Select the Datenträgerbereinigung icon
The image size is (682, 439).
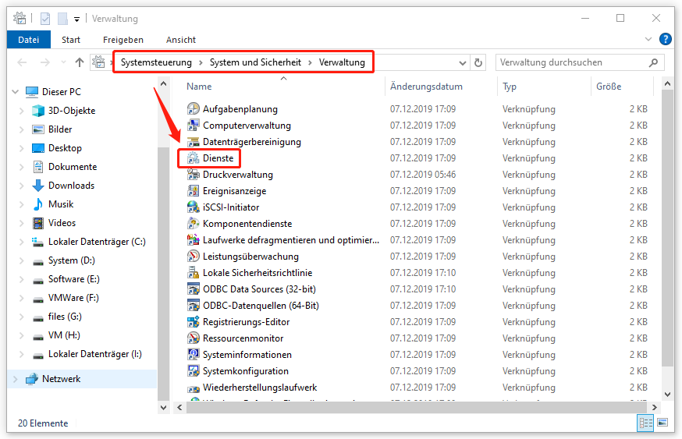(x=193, y=142)
